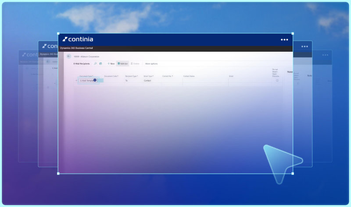Click the Dynamics 365 Business Central title

(x=76, y=48)
